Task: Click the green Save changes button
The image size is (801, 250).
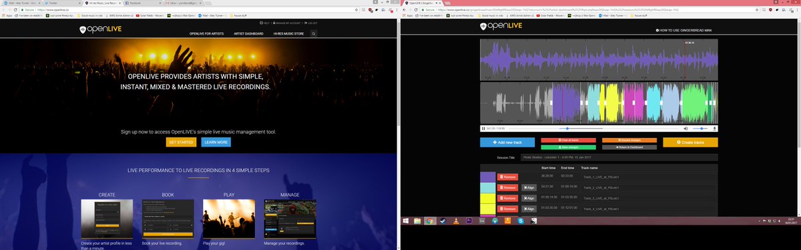Action: pos(568,147)
